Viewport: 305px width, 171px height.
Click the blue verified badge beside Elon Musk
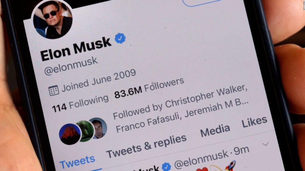(120, 38)
